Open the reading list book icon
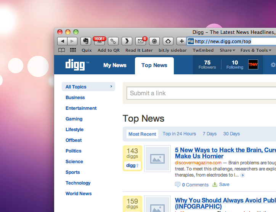 (62, 50)
